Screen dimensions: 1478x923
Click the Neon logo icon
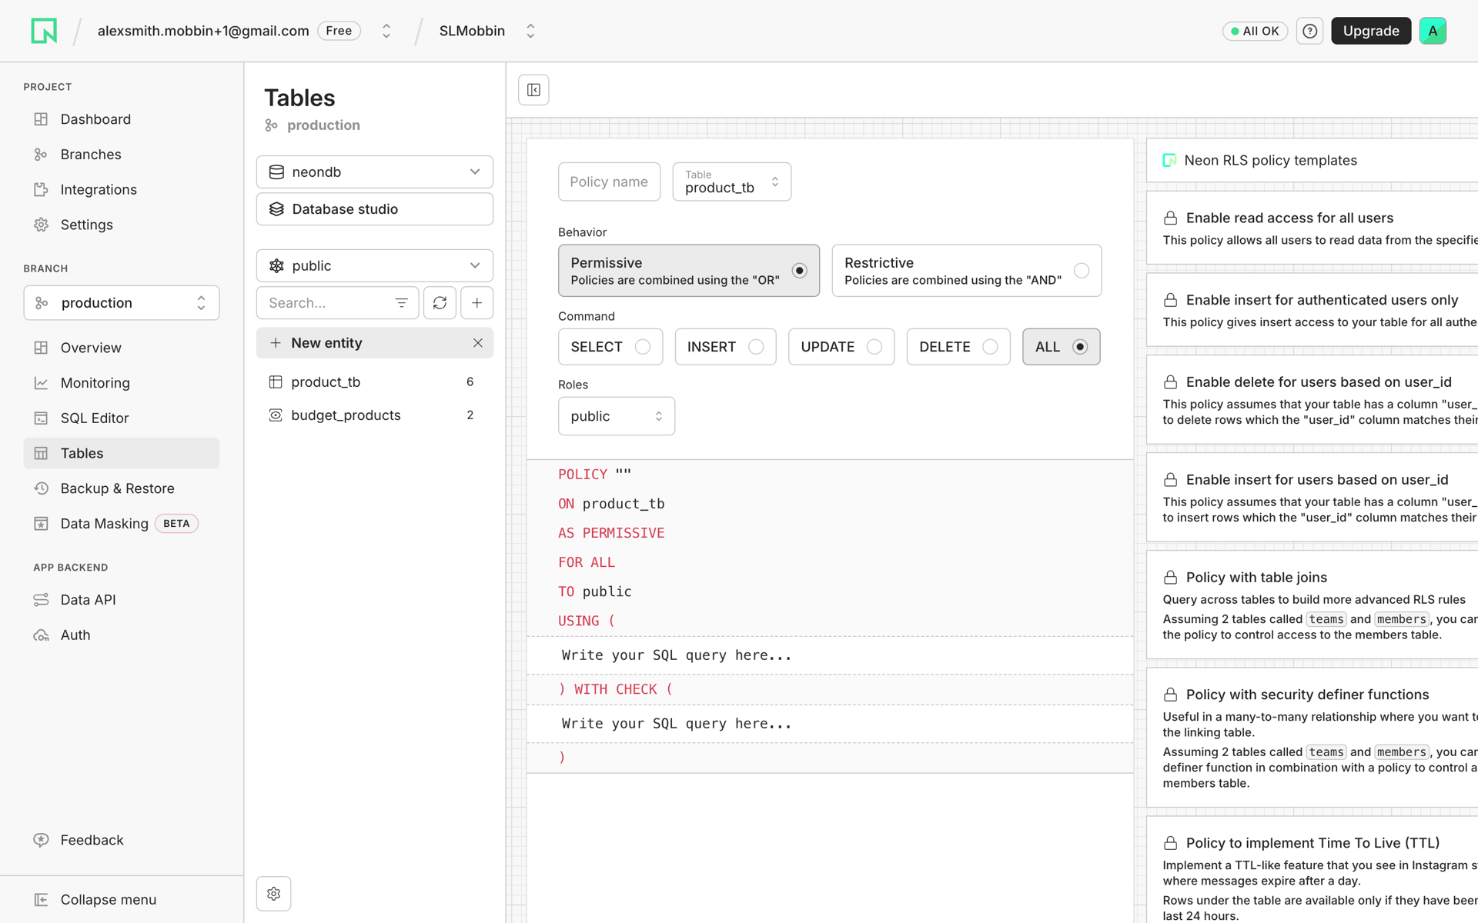44,31
